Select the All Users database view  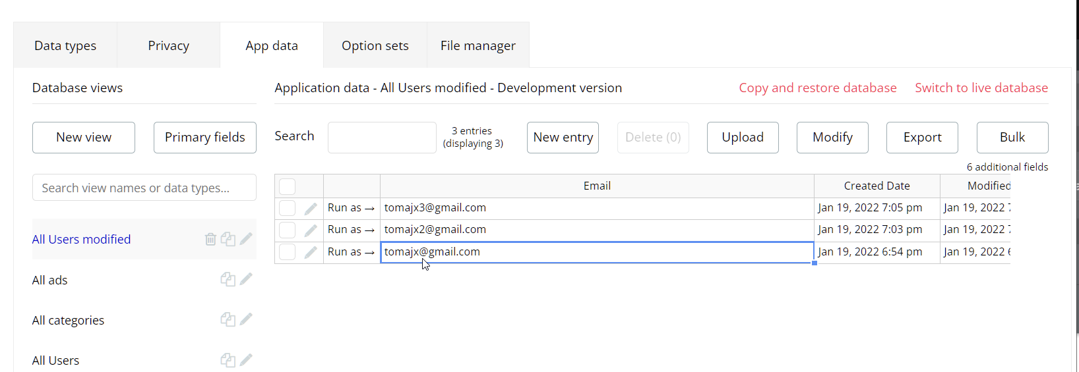point(55,360)
